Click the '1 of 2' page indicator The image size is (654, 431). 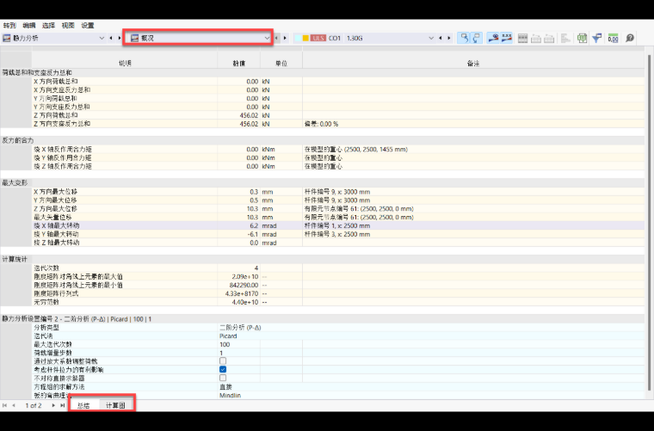pos(34,405)
